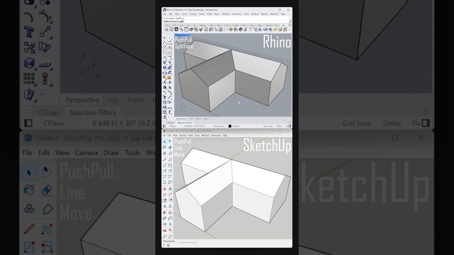Image resolution: width=454 pixels, height=255 pixels.
Task: Choose Rhino Box solid tool
Action: [x=165, y=67]
